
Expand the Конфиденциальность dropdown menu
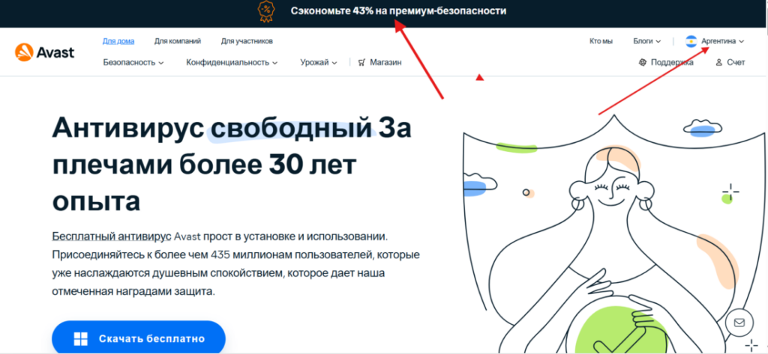tap(232, 63)
